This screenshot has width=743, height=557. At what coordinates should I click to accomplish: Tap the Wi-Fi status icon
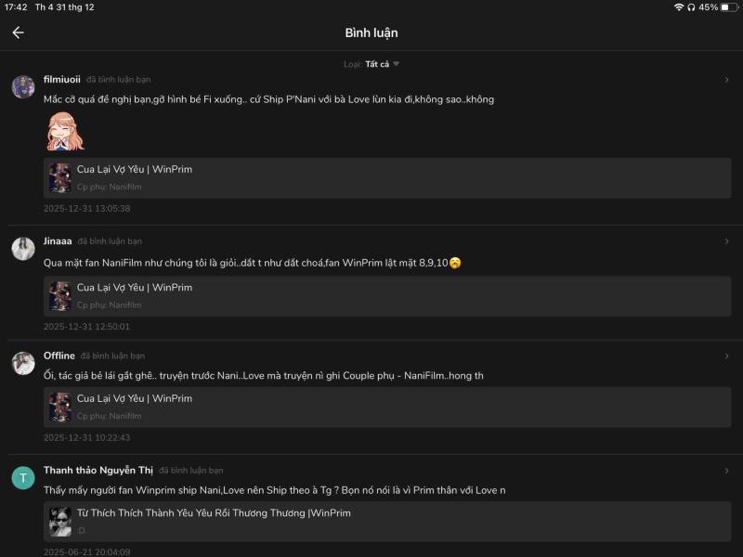(x=679, y=7)
